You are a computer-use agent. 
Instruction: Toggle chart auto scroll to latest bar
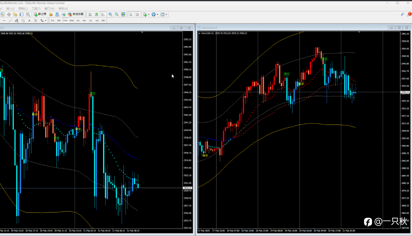pyautogui.click(x=131, y=15)
